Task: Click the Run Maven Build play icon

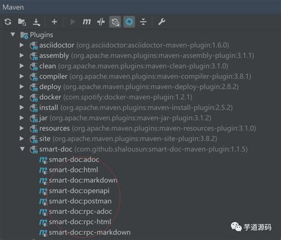Action: click(73, 22)
